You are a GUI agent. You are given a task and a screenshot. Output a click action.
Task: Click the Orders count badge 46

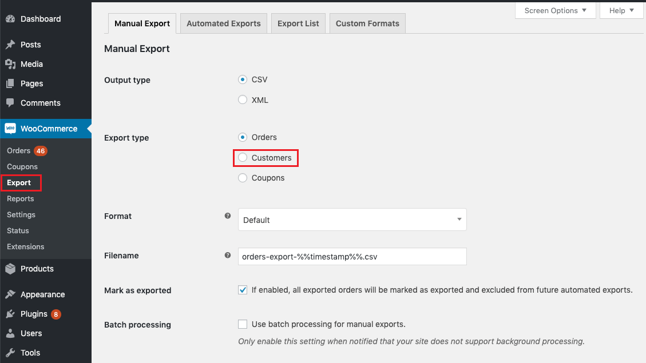click(x=41, y=151)
